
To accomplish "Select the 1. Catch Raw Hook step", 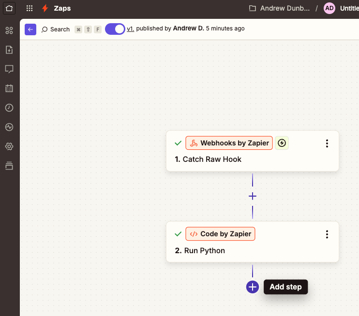I will [x=252, y=151].
